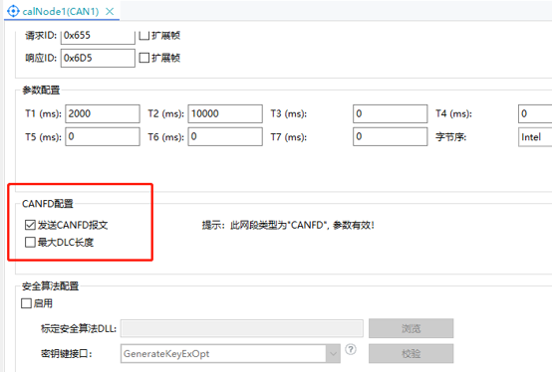Click the CANFD配置 group label
The width and height of the screenshot is (552, 372).
[x=48, y=204]
